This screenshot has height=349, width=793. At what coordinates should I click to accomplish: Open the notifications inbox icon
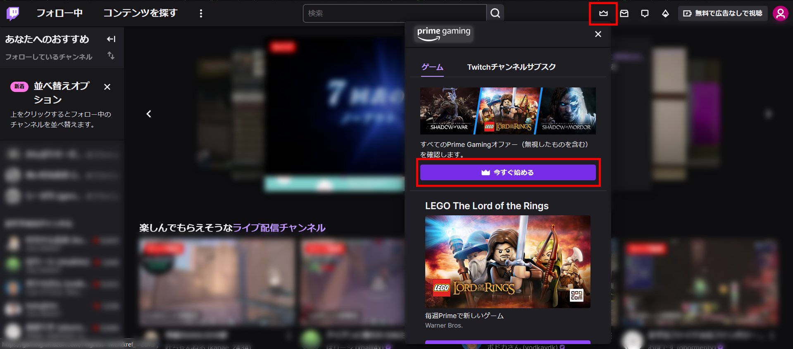(x=624, y=14)
